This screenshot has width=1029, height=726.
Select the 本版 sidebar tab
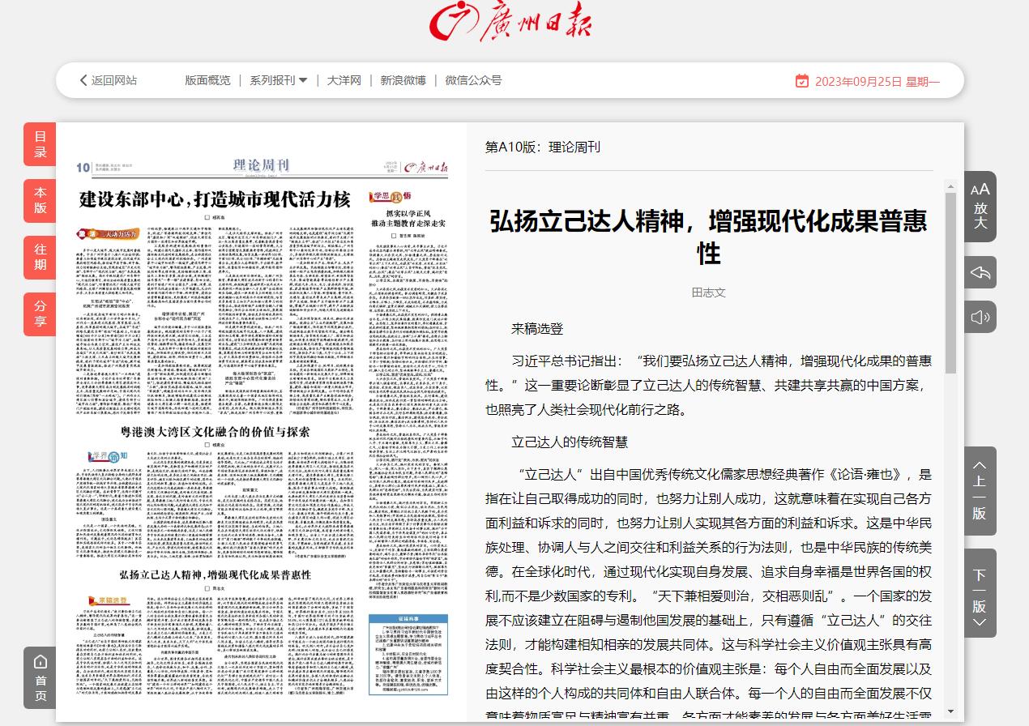pyautogui.click(x=40, y=200)
